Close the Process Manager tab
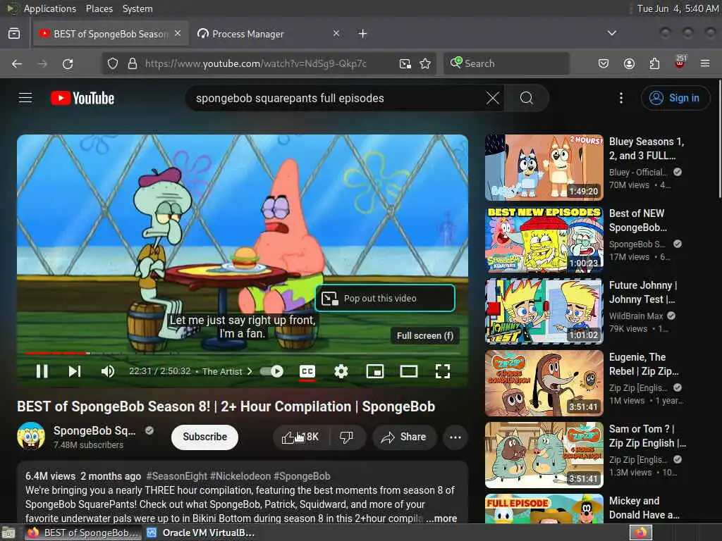 pyautogui.click(x=336, y=33)
